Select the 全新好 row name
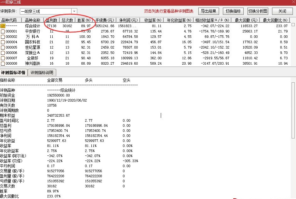The width and height of the screenshot is (296, 199). coord(32,58)
